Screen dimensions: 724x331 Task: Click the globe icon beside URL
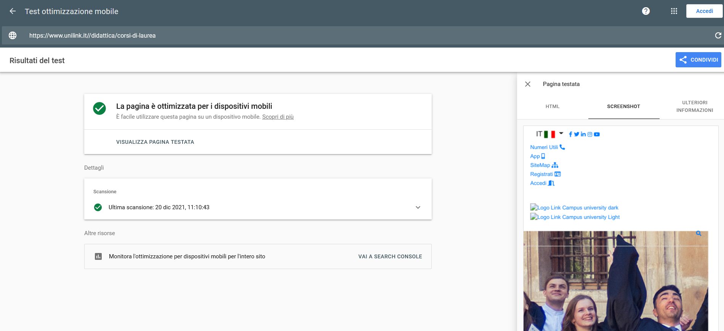13,35
